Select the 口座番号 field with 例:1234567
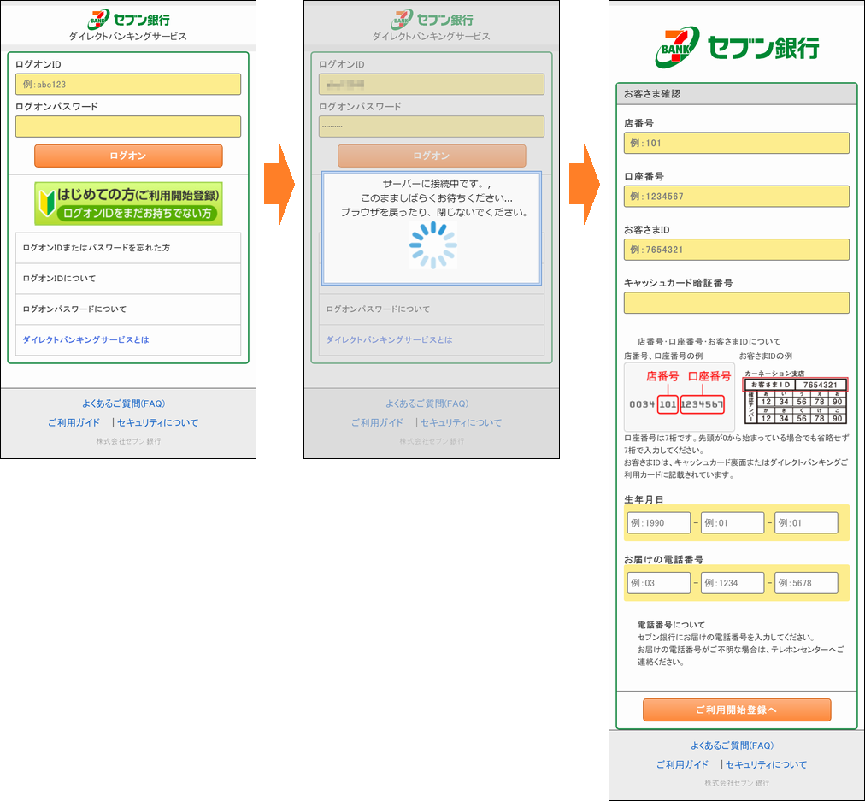This screenshot has height=801, width=865. (737, 197)
